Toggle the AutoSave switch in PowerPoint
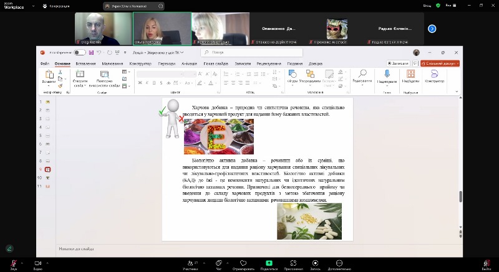This screenshot has height=272, width=499. [80, 53]
